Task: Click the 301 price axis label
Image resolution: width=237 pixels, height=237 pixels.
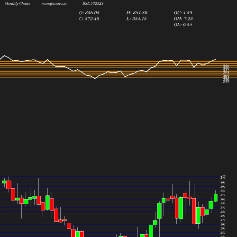Action: (x=223, y=224)
